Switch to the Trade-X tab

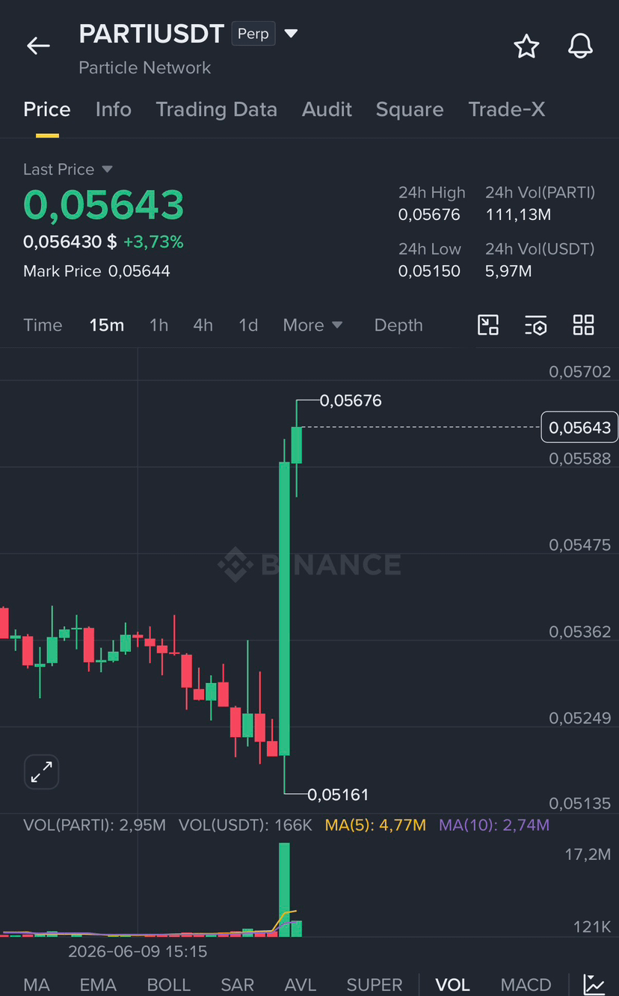pyautogui.click(x=507, y=109)
